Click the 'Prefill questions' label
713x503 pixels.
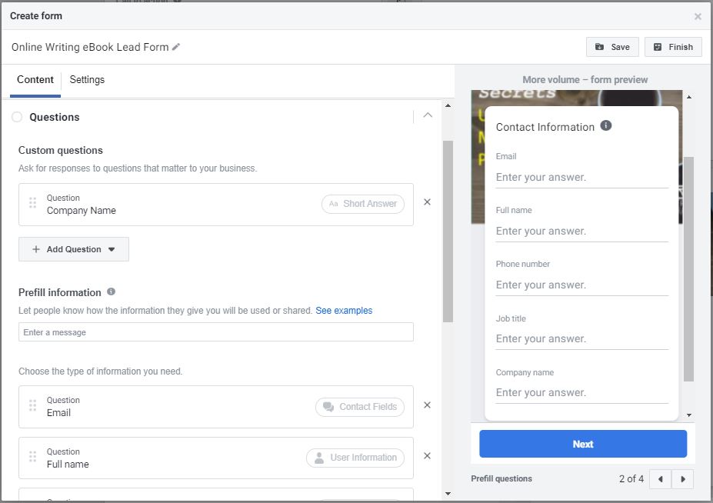pyautogui.click(x=501, y=478)
